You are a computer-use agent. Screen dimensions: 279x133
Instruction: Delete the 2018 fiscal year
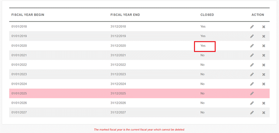pos(264,27)
